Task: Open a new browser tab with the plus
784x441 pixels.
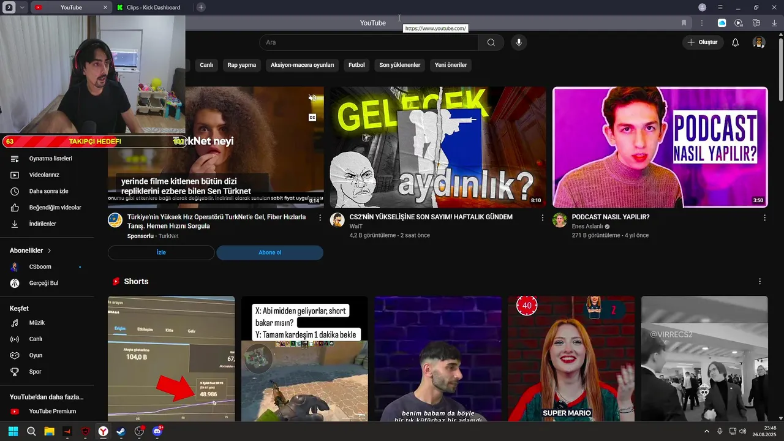Action: (201, 7)
